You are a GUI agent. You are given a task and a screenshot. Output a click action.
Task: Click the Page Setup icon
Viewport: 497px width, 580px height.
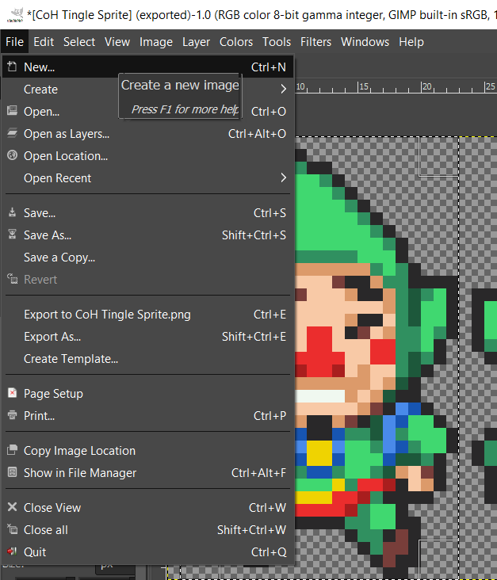pos(12,393)
